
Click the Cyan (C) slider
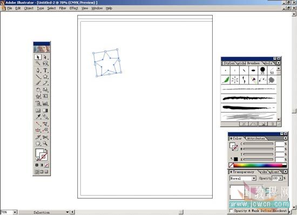coord(258,144)
